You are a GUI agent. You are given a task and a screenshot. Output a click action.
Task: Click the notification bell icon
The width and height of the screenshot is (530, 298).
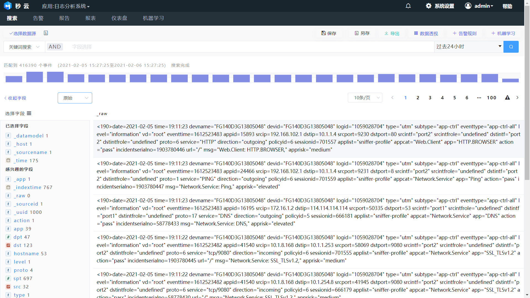coord(408,6)
